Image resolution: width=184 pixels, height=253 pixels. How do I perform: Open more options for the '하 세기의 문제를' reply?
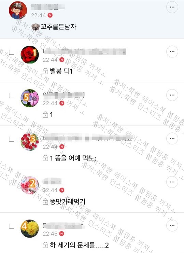click(172, 225)
